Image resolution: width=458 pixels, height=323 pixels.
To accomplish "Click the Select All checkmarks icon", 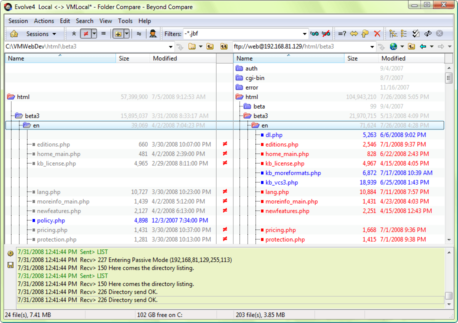I will [416, 34].
